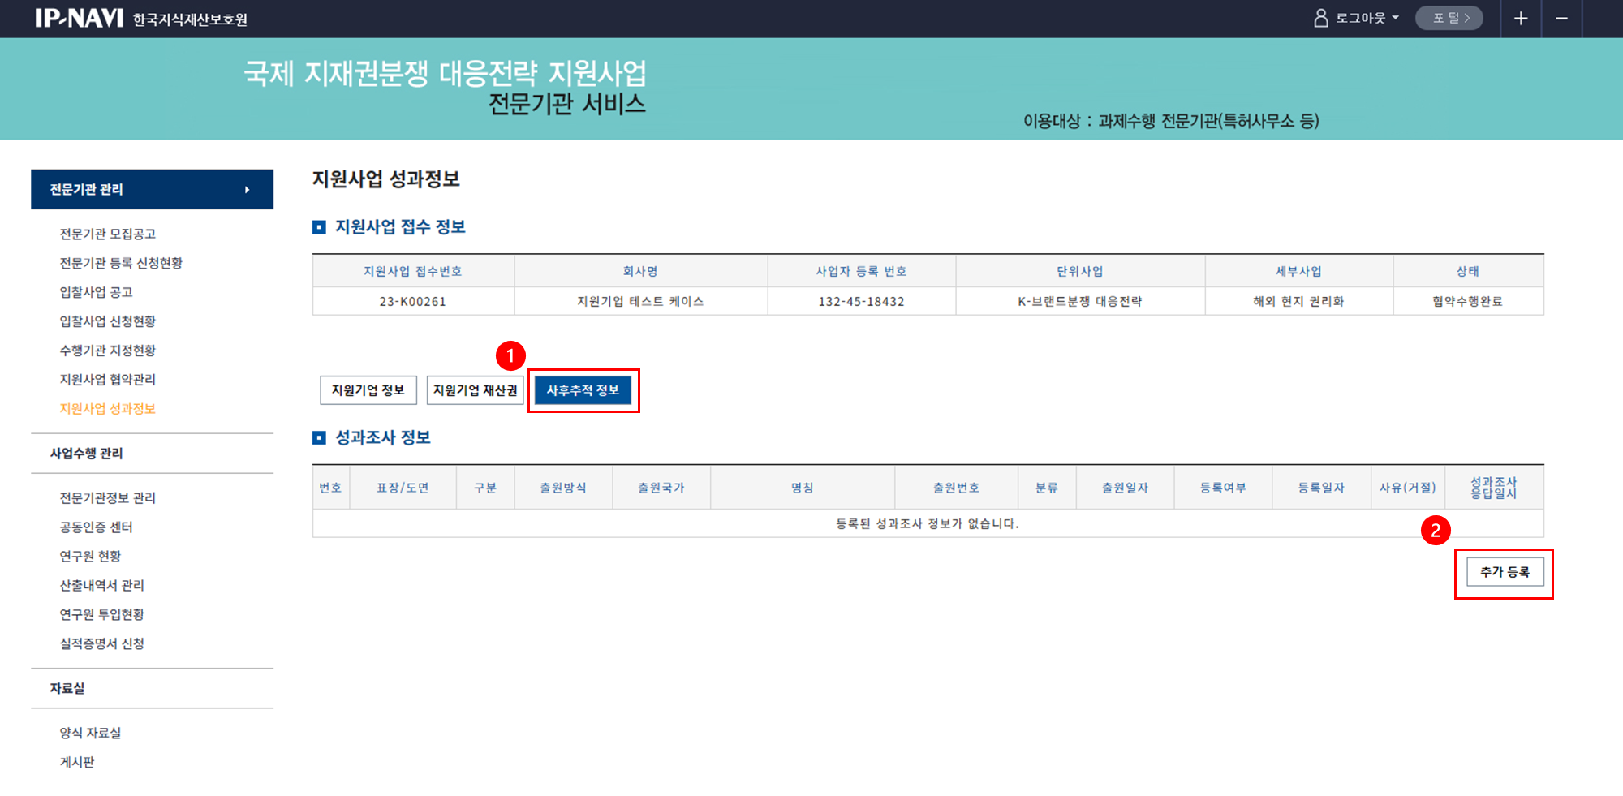1623x796 pixels.
Task: Click the user profile icon
Action: click(x=1320, y=18)
